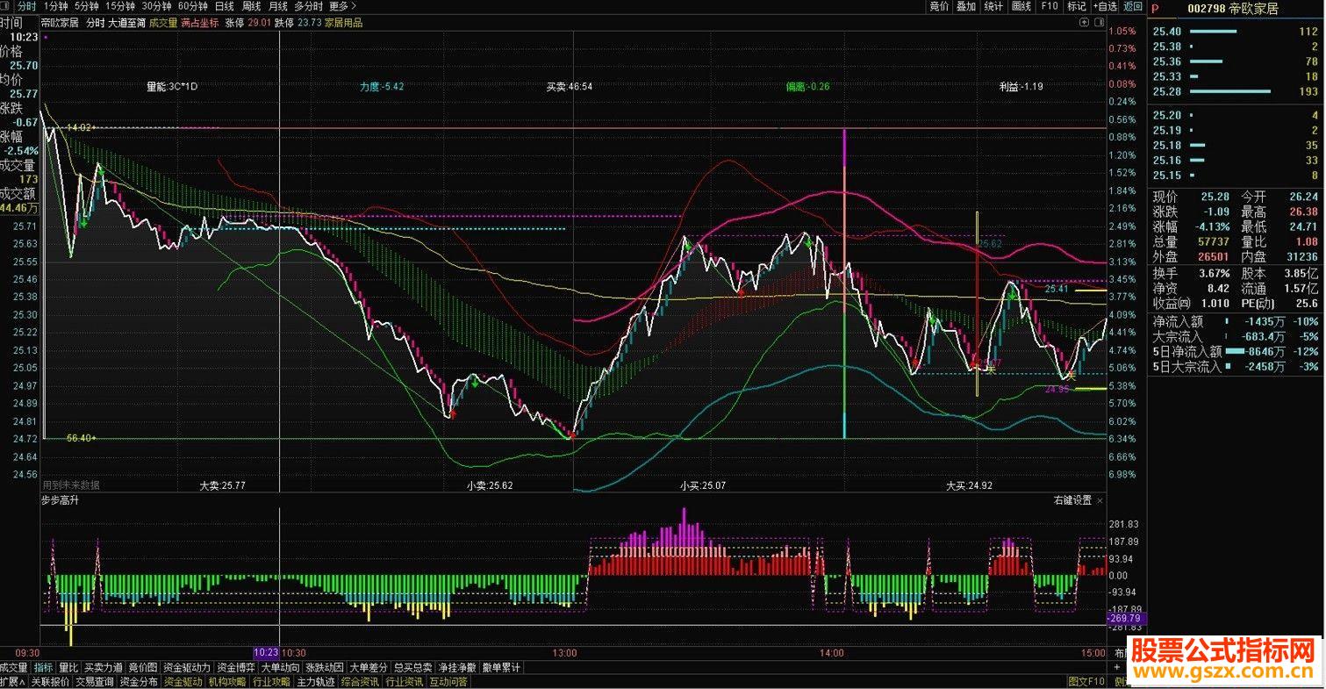Click the up-arrow icon at chart top right
The height and width of the screenshot is (689, 1326).
[x=1084, y=22]
